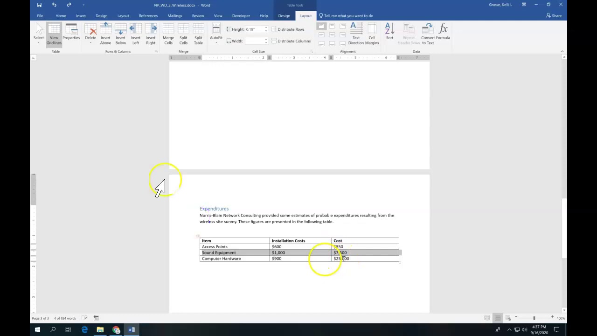The image size is (597, 336).
Task: Select Align Top Center alignment
Action: pyautogui.click(x=332, y=26)
